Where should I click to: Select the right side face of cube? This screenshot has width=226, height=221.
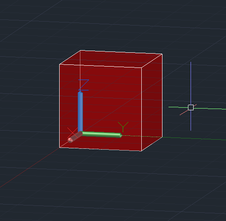click(x=152, y=102)
